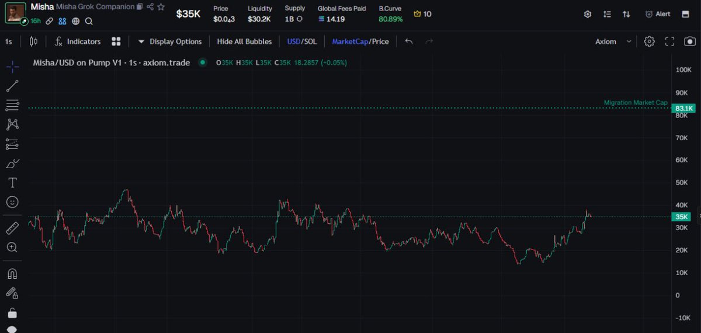
Task: Take a chart snapshot with camera
Action: [x=690, y=41]
